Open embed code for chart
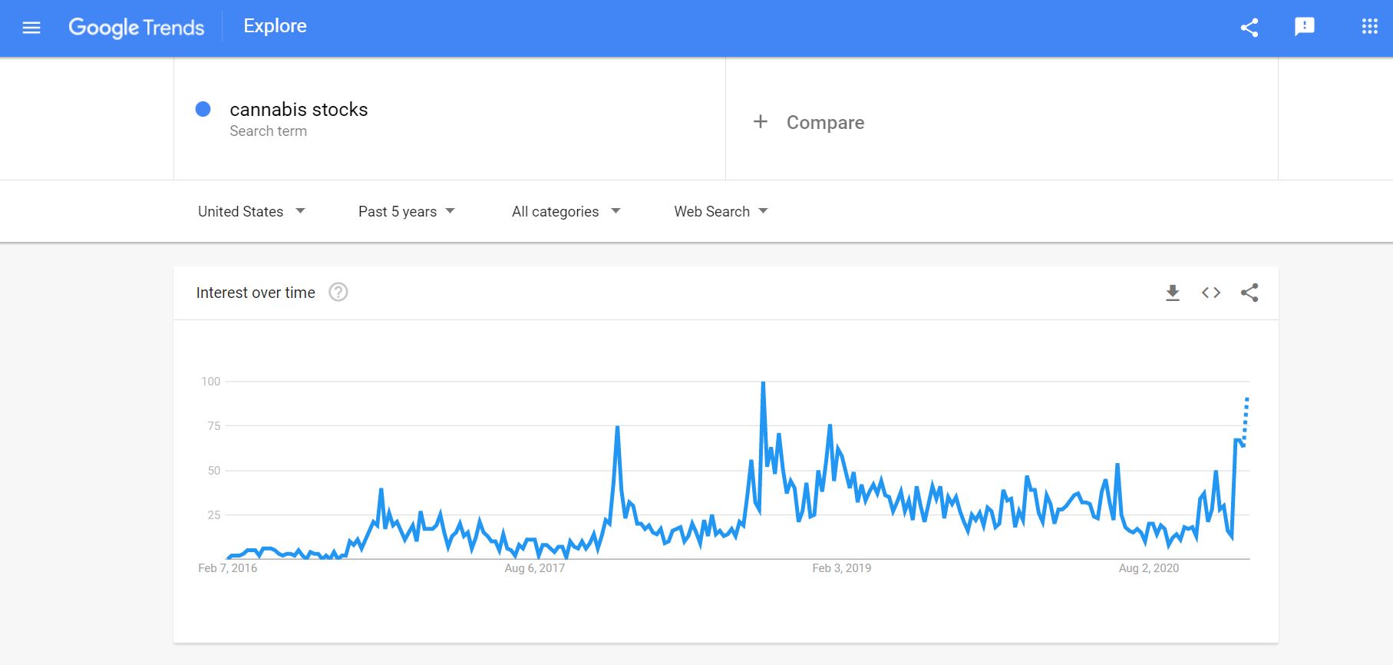This screenshot has height=665, width=1393. pyautogui.click(x=1211, y=293)
